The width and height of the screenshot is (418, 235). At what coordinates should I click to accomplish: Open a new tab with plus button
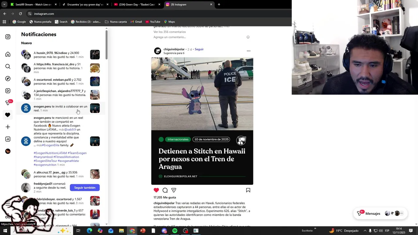coord(219,5)
